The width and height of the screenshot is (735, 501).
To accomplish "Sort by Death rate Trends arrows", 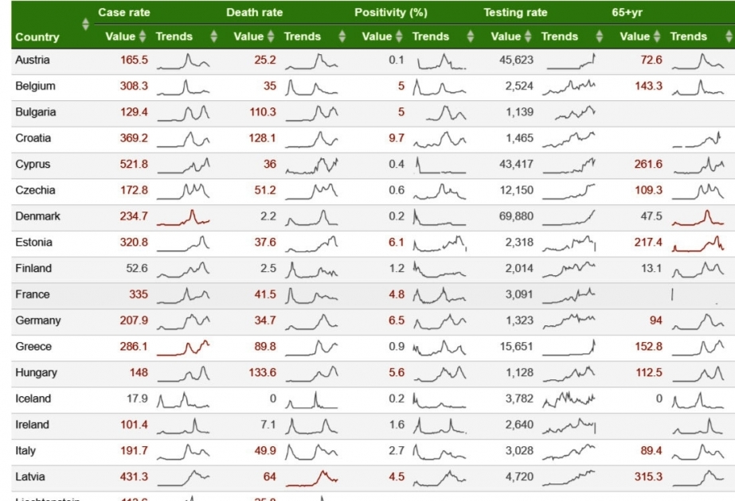I will point(342,37).
